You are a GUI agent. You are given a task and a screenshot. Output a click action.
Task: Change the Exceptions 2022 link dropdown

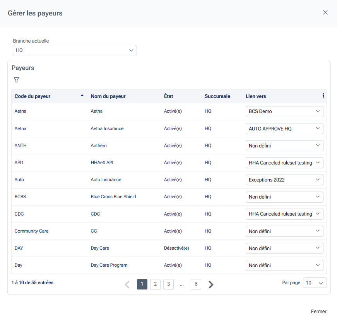[284, 180]
